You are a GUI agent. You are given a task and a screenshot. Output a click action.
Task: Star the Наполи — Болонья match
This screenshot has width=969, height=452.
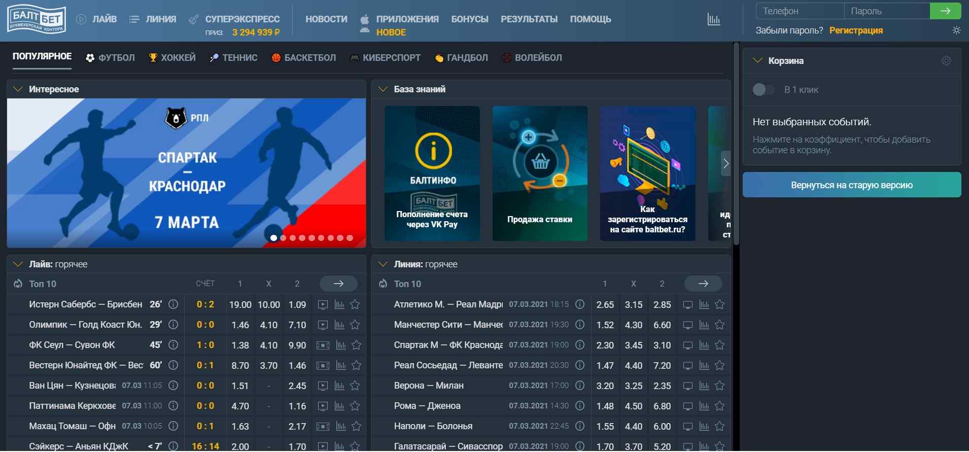(719, 427)
